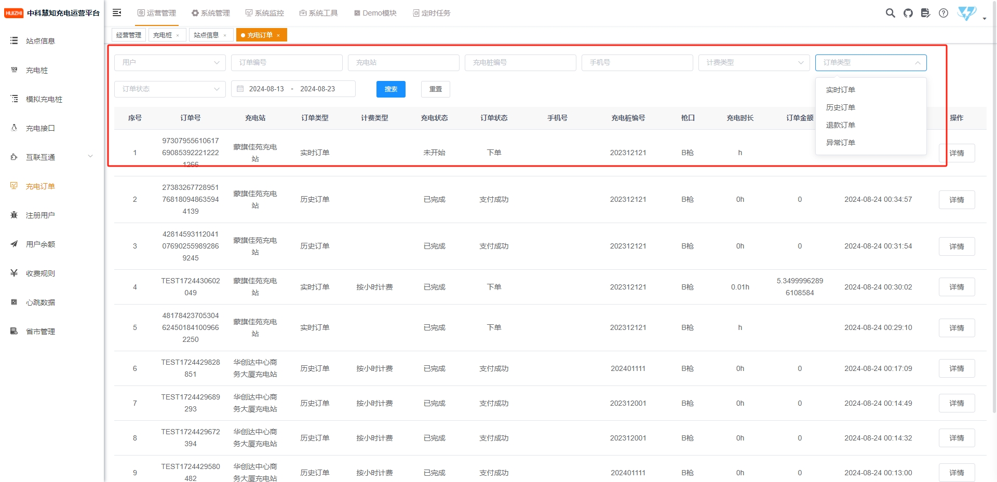The height and width of the screenshot is (482, 997).
Task: Expand the 互联互通 submenu chevron
Action: pos(90,156)
